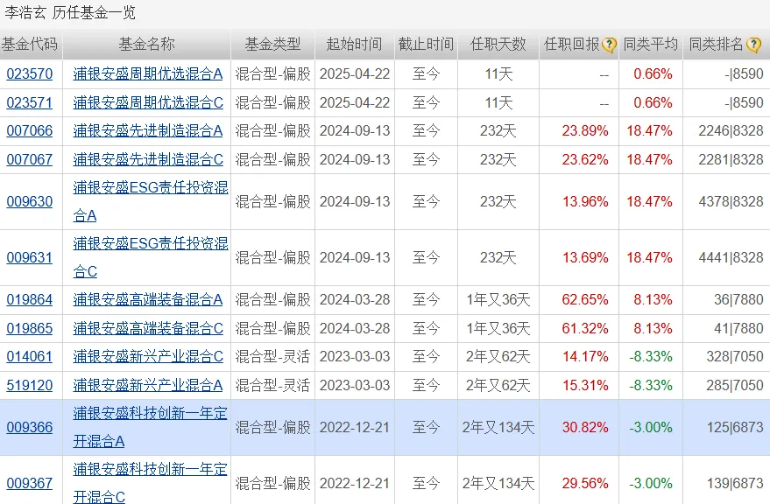Click the ranking cell 4378|8328
This screenshot has height=504, width=770.
click(731, 202)
